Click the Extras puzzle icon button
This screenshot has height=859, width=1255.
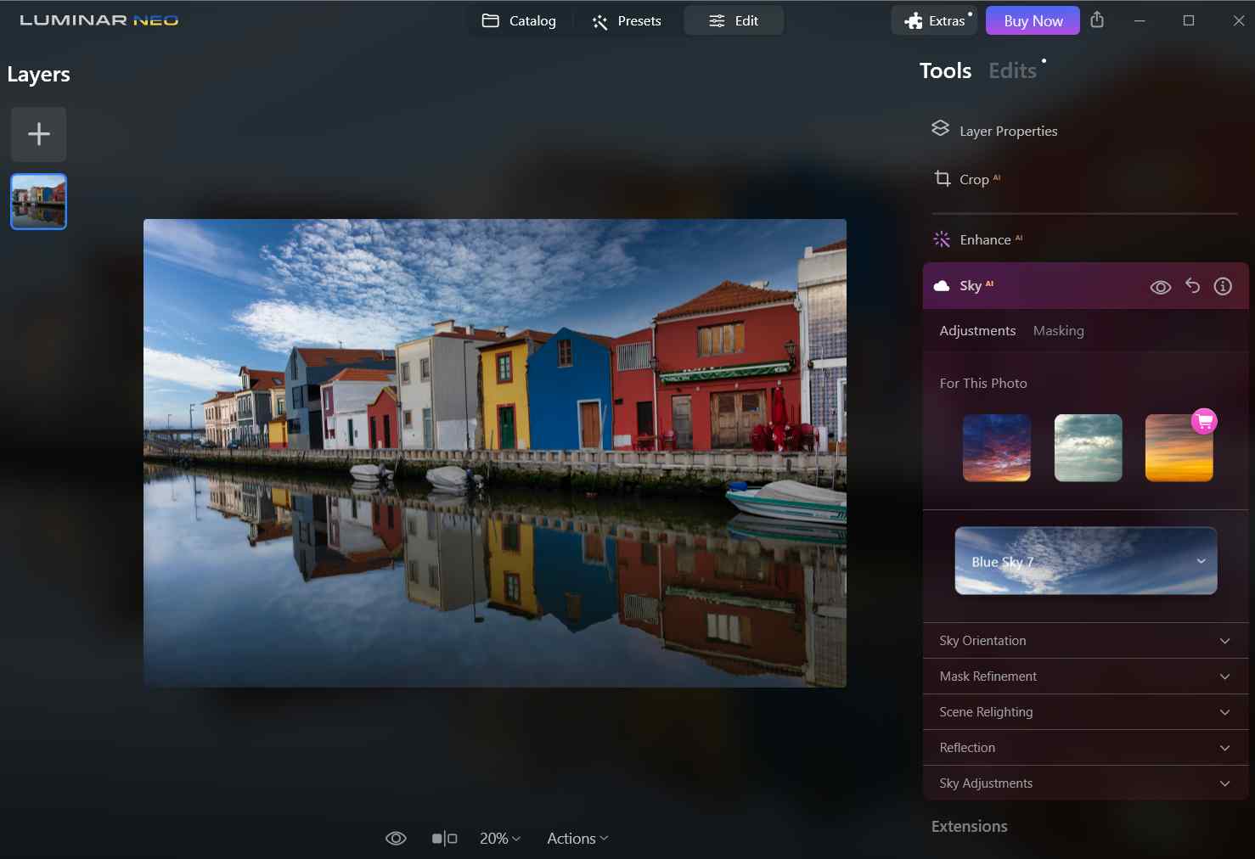coord(934,20)
